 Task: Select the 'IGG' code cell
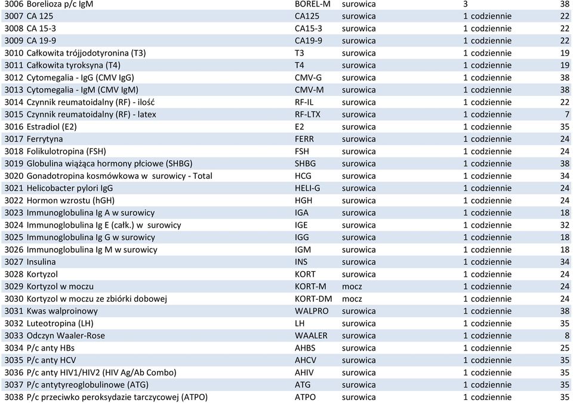point(302,237)
